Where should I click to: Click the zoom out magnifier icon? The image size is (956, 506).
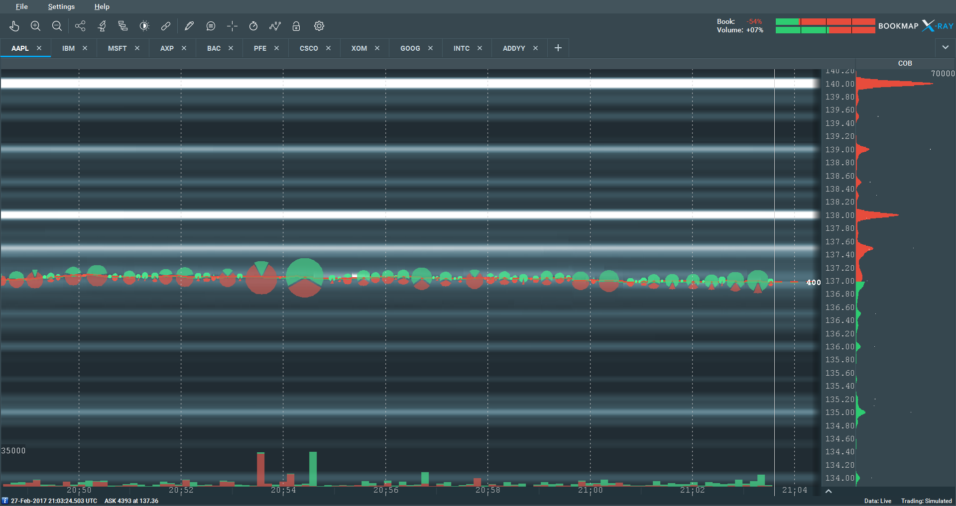(x=57, y=26)
